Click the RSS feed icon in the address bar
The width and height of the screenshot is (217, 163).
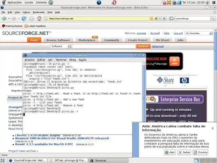152,18
